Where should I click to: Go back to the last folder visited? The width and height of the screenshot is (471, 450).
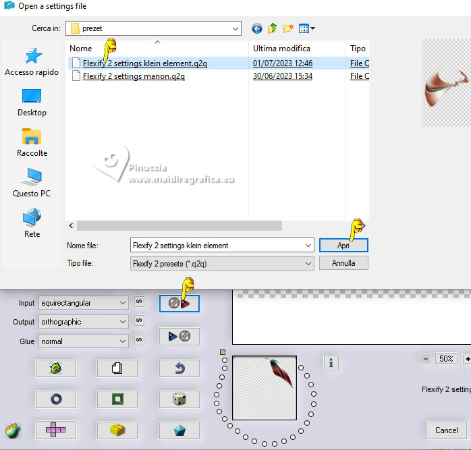click(257, 29)
